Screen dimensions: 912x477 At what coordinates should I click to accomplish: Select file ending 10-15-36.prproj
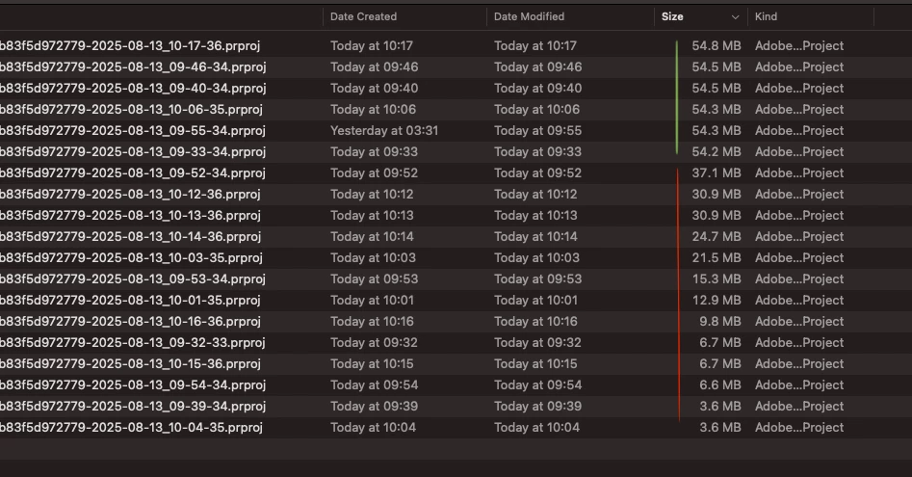(x=130, y=364)
